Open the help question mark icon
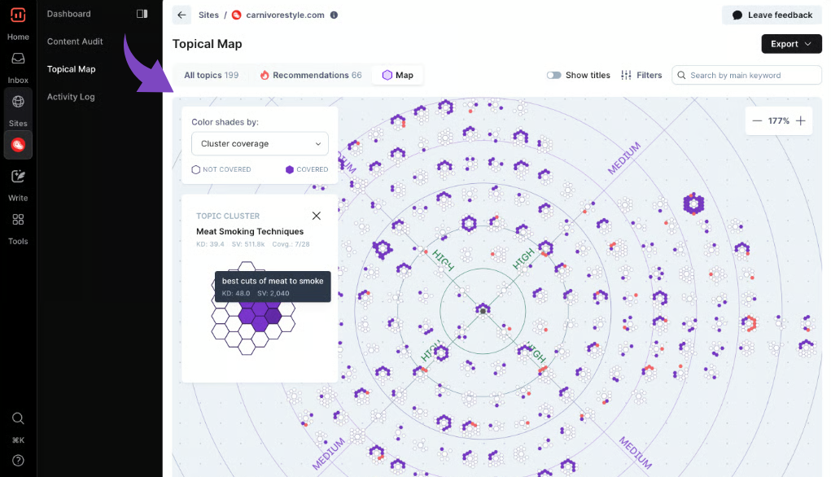831x477 pixels. pos(18,460)
